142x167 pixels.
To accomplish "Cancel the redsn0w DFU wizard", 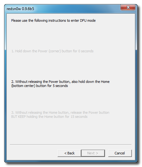I will click(120, 153).
